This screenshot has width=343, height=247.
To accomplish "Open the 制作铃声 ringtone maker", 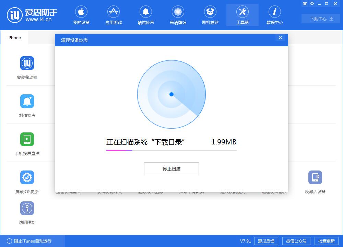I will tap(27, 105).
